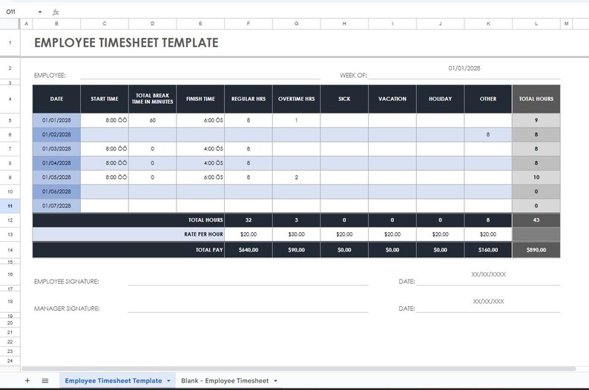Image resolution: width=589 pixels, height=390 pixels.
Task: Select total hours cell showing 10
Action: (536, 177)
